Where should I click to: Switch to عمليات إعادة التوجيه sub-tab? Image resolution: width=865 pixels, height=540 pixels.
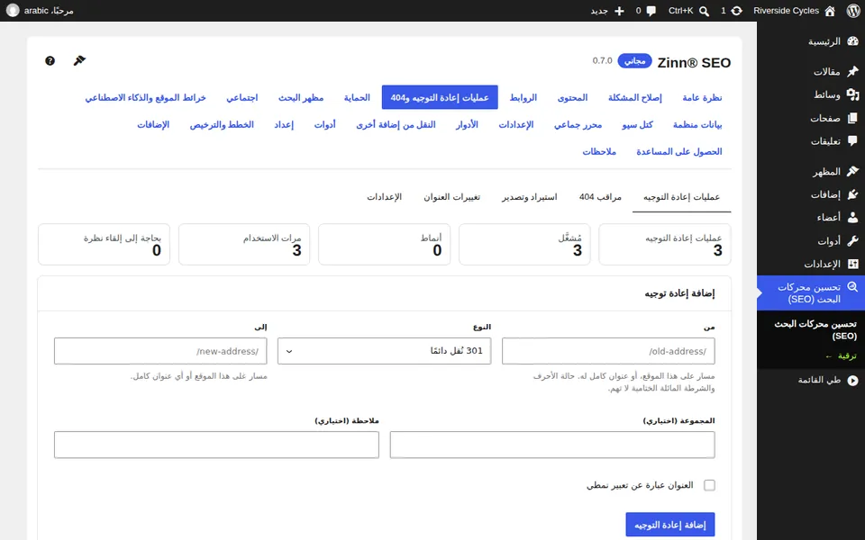point(682,197)
